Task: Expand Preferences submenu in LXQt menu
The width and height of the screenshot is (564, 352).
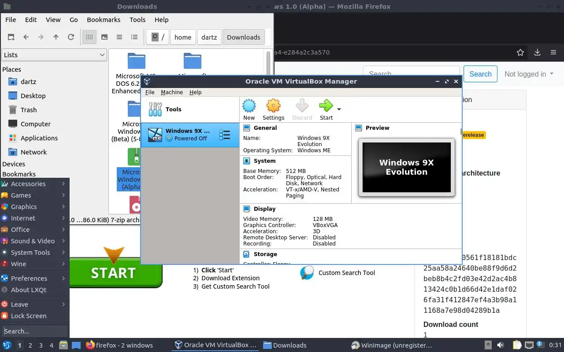Action: click(x=34, y=279)
